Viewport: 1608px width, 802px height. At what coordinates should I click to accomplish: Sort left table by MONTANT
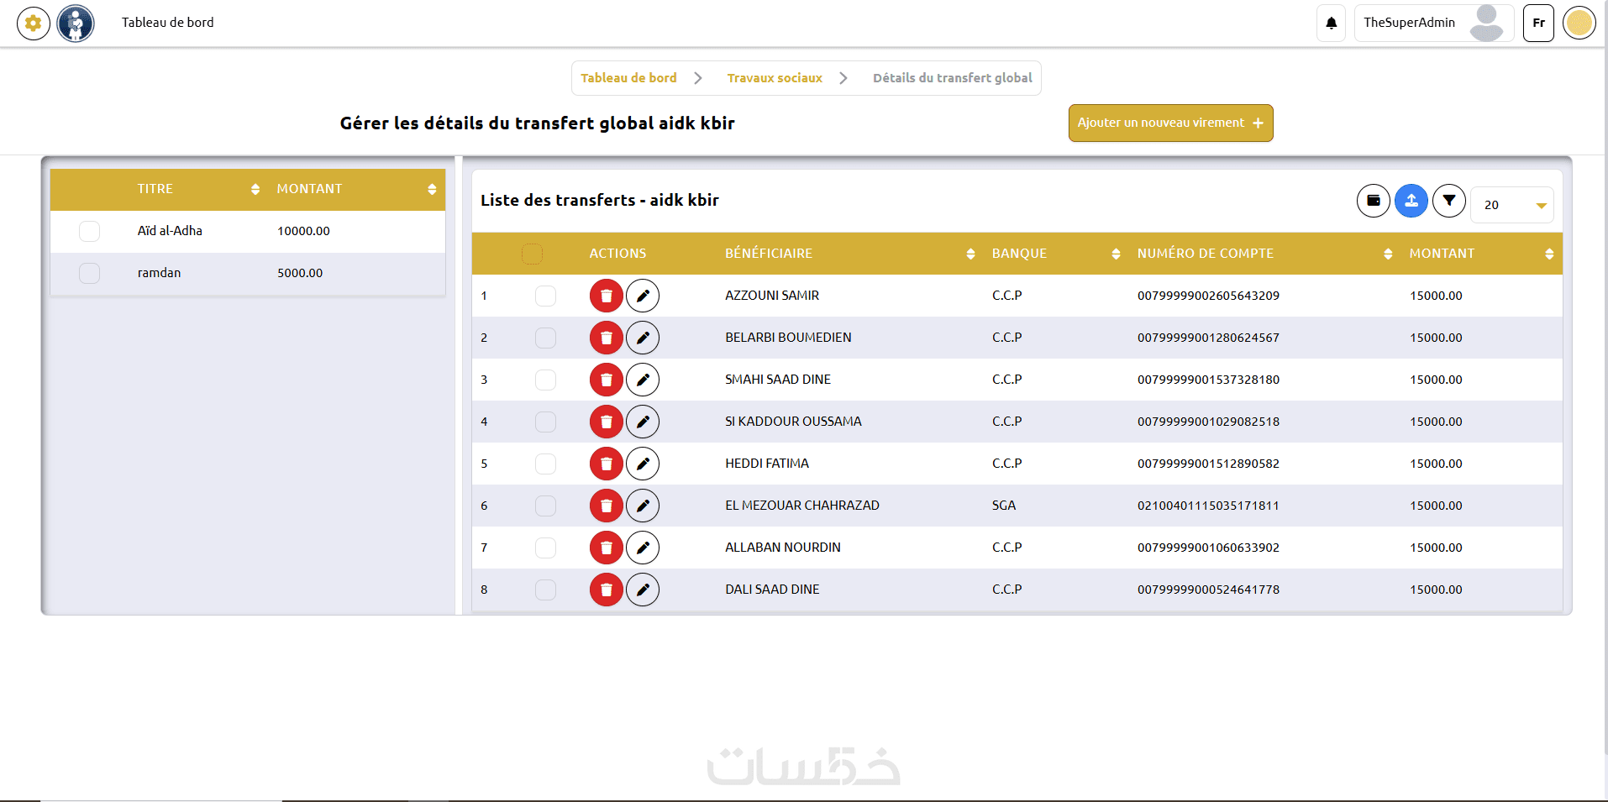coord(432,190)
